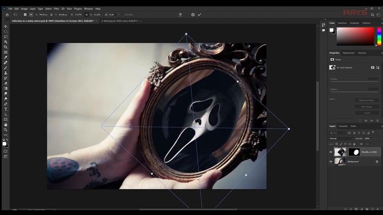383x215 pixels.
Task: Click the Color Range button
Action: pyautogui.click(x=367, y=106)
